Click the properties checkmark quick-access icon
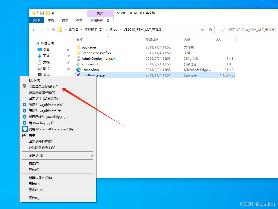Screen dimensions: 278x209 click(42, 13)
